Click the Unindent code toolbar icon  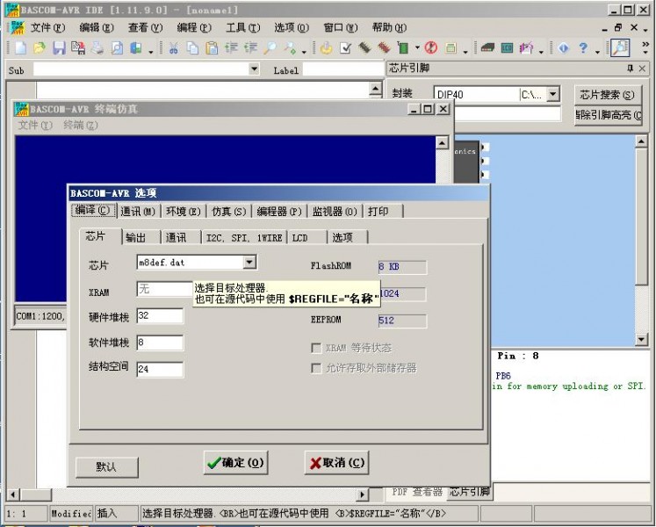250,47
